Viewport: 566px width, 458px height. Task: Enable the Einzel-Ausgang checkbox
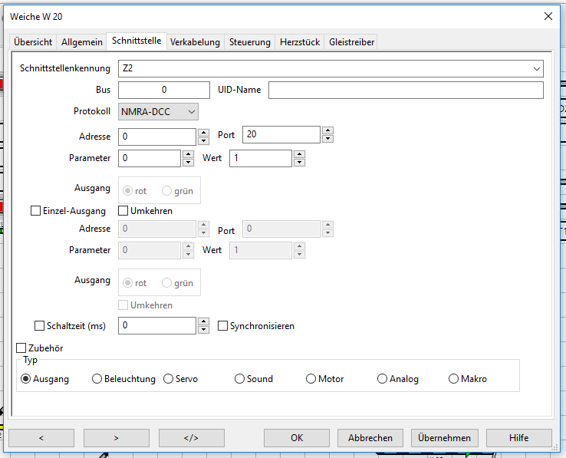35,211
